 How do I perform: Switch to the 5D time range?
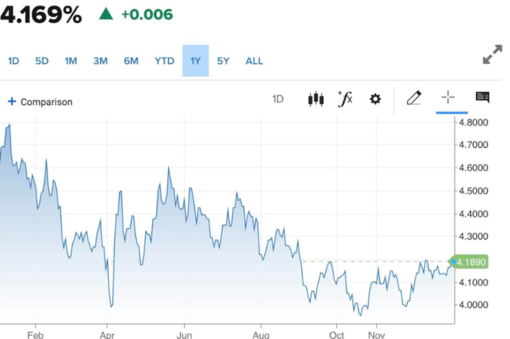coord(42,61)
